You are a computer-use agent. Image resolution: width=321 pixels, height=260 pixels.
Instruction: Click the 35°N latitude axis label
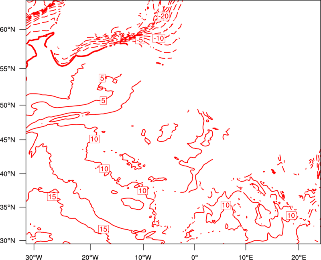pyautogui.click(x=8, y=207)
